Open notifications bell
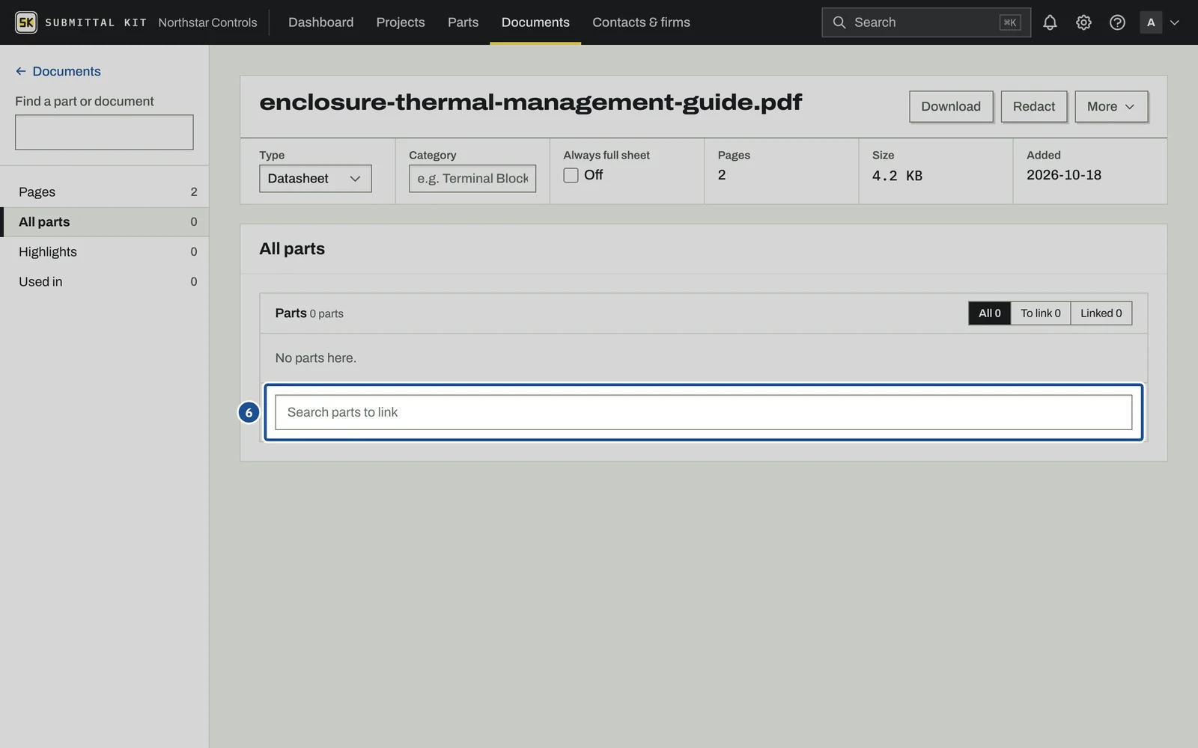This screenshot has width=1198, height=748. tap(1050, 22)
